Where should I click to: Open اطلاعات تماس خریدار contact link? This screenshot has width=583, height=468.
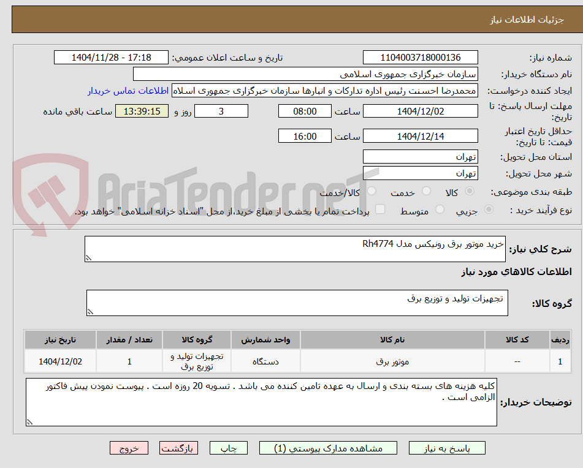(x=128, y=91)
